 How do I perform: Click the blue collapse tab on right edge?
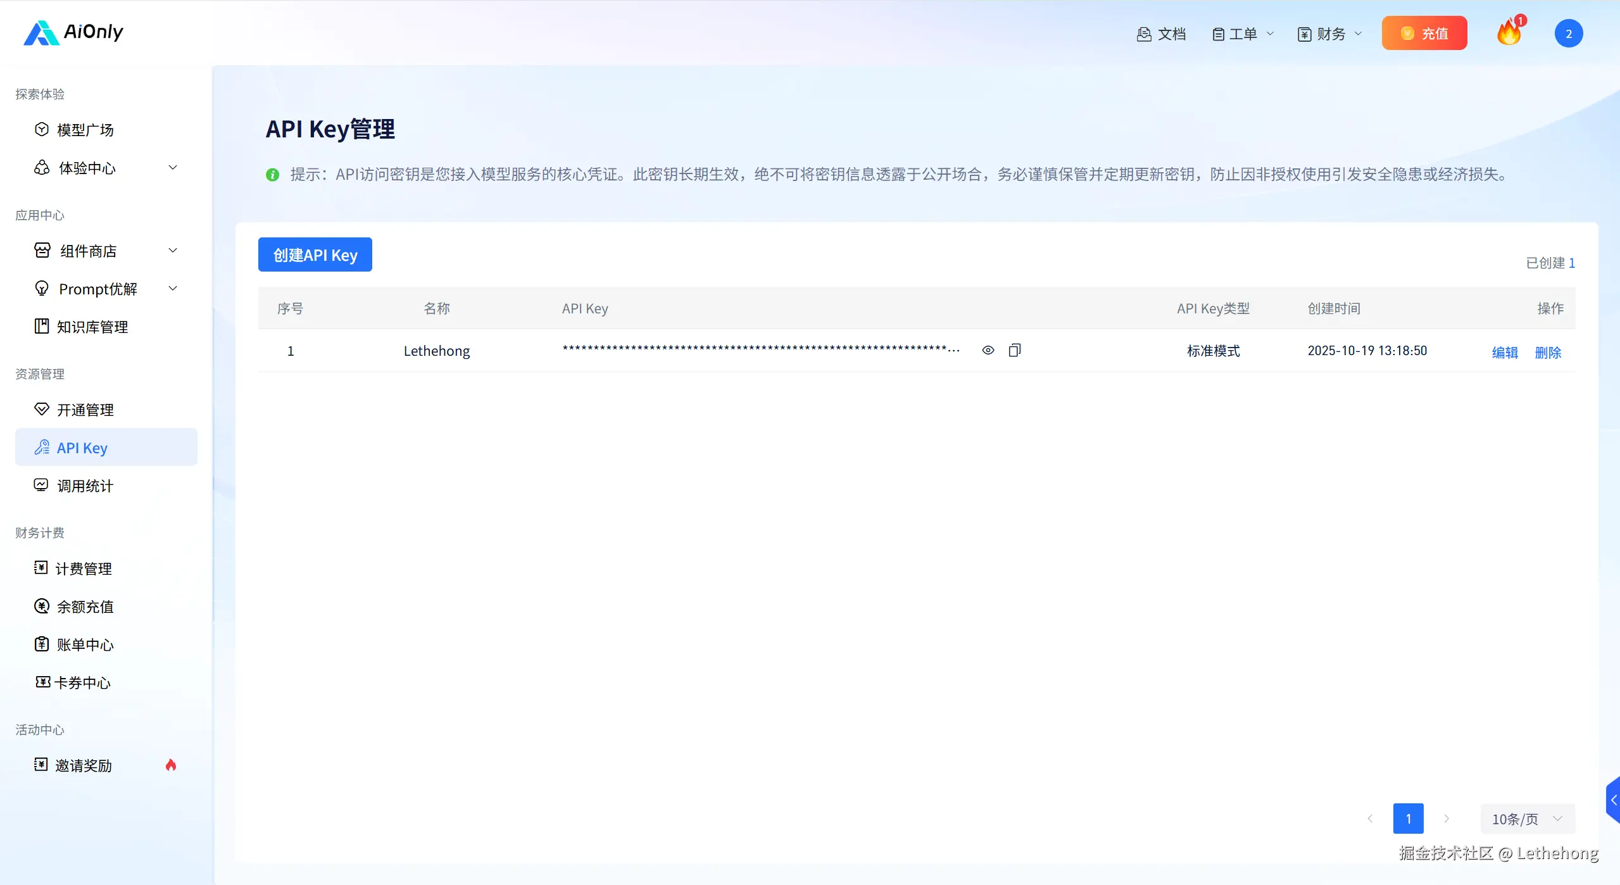(1613, 800)
